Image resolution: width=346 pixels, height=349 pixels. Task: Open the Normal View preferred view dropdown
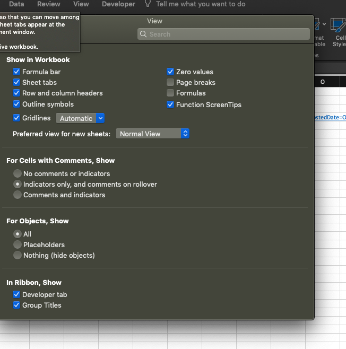tap(152, 134)
